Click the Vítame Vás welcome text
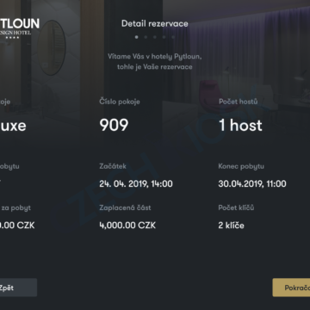 click(155, 61)
